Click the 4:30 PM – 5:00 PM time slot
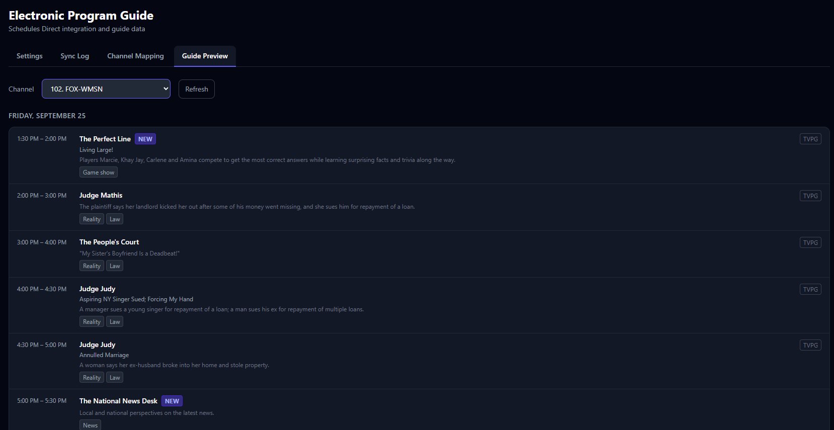The image size is (834, 430). click(x=42, y=345)
